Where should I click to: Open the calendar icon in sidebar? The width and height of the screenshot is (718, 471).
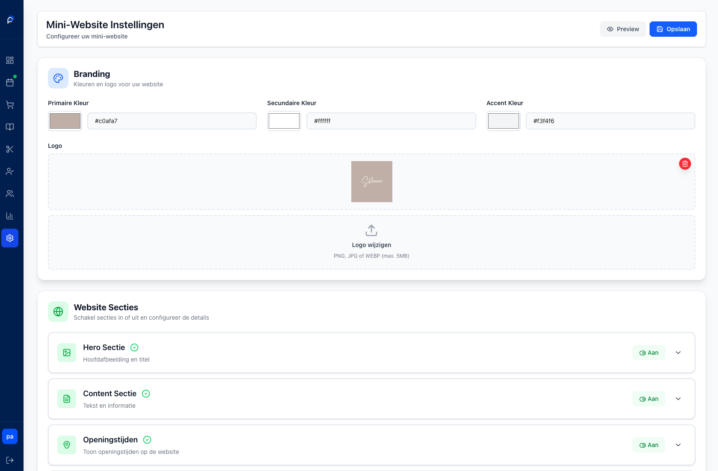coord(10,82)
